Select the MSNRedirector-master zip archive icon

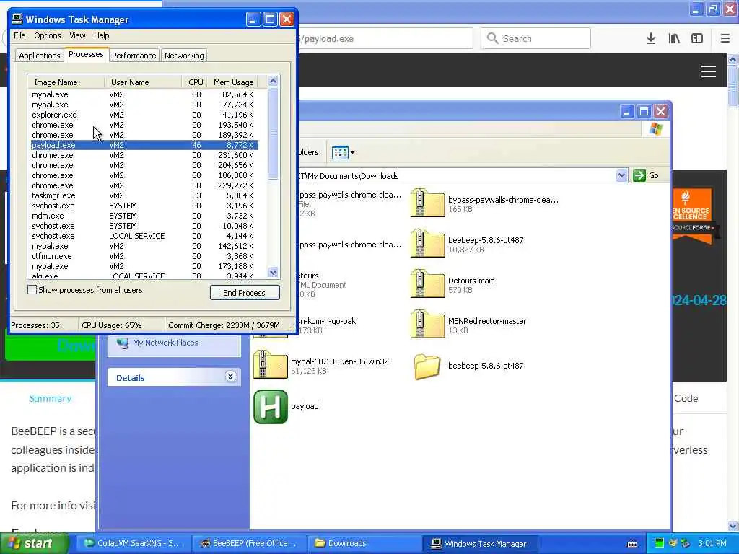(427, 325)
